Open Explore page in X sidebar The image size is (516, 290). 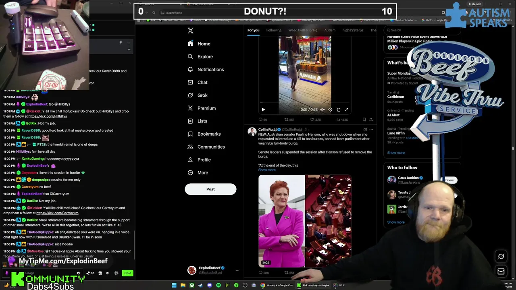pos(200,56)
